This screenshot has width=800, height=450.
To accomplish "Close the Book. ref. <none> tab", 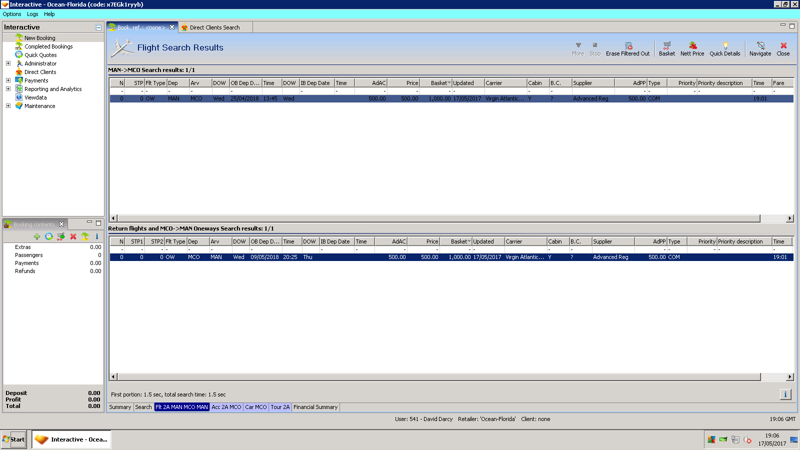I will pos(172,27).
